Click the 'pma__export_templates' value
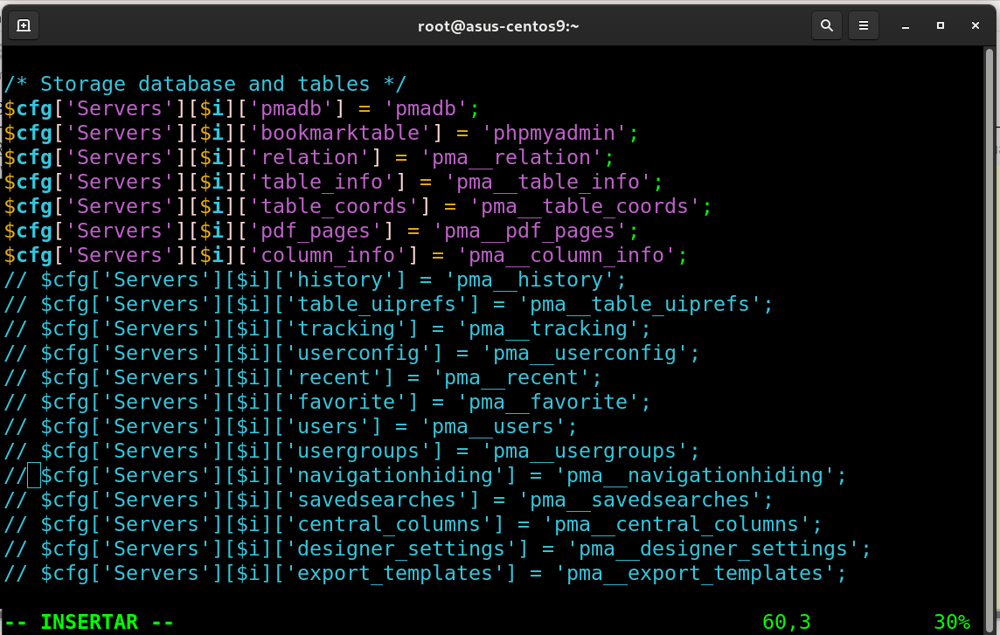 tap(695, 574)
